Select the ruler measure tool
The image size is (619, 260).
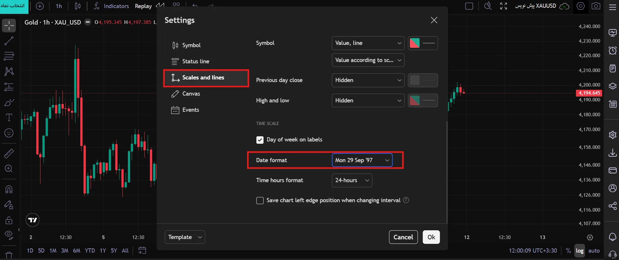[x=9, y=153]
